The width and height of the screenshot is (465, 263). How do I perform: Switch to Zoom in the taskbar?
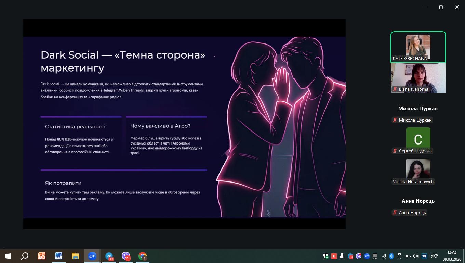click(x=92, y=256)
